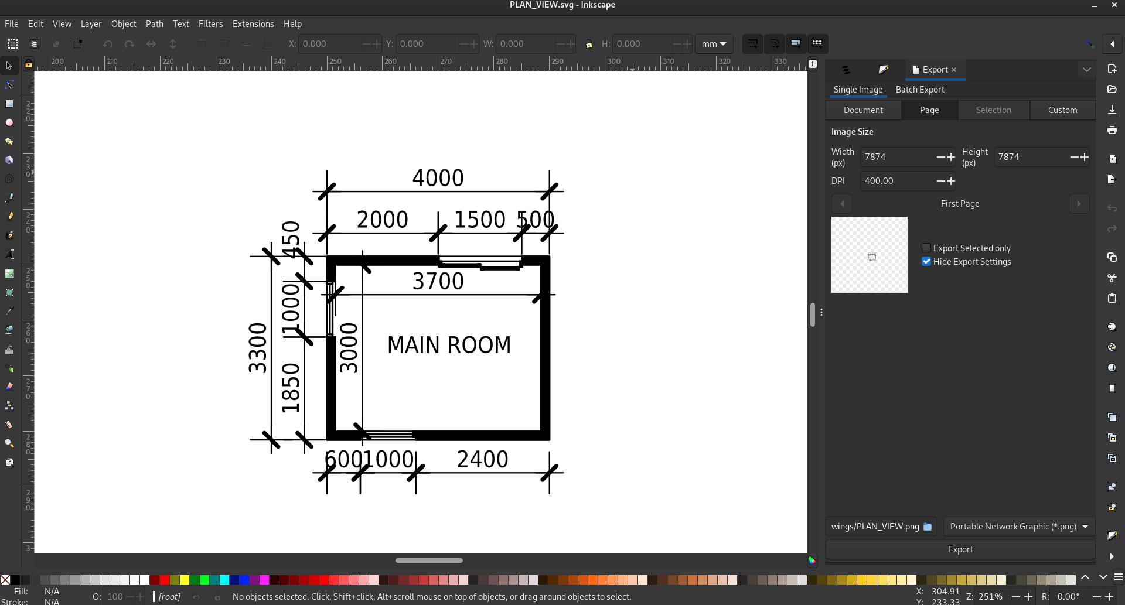The width and height of the screenshot is (1125, 605).
Task: Enable Export Selected only checkbox
Action: [926, 248]
